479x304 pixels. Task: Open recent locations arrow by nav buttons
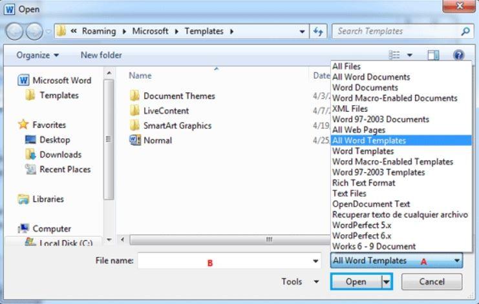pos(48,32)
